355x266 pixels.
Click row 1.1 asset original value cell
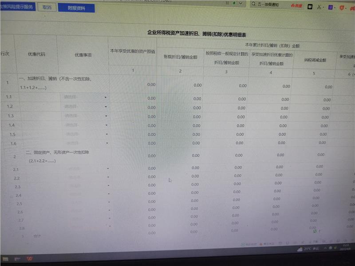click(x=132, y=98)
